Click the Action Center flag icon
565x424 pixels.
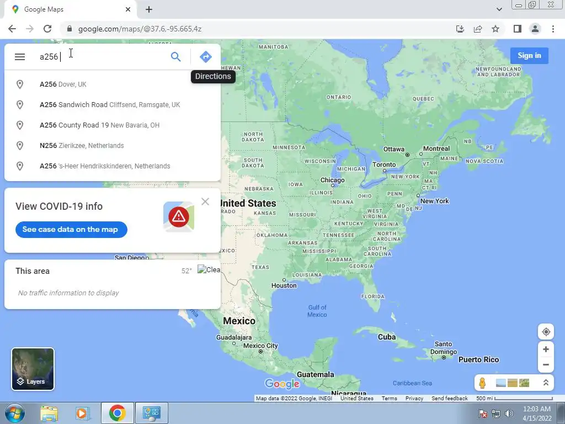[483, 414]
